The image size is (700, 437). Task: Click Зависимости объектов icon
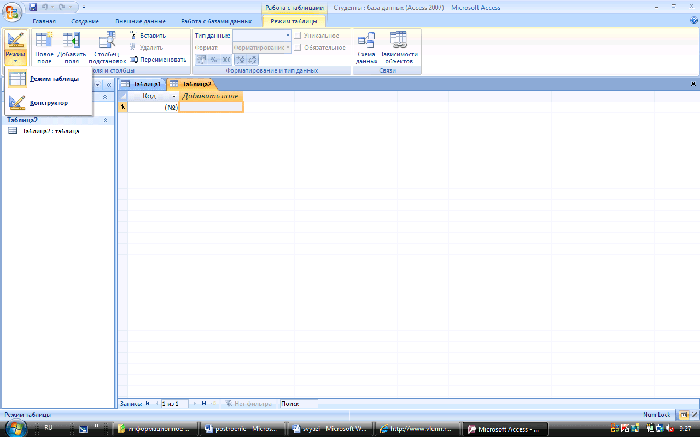point(399,48)
